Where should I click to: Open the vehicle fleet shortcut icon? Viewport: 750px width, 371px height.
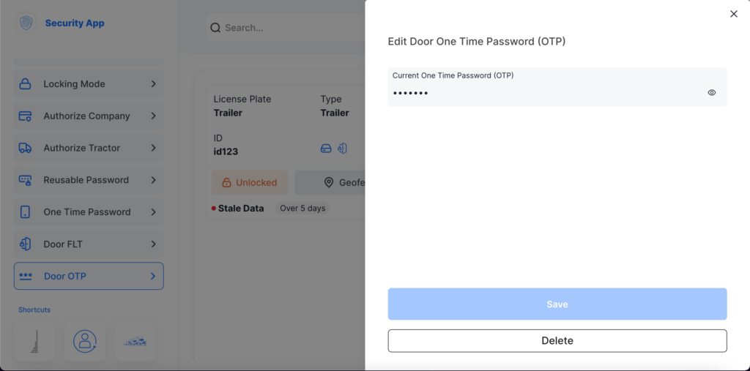tap(135, 341)
